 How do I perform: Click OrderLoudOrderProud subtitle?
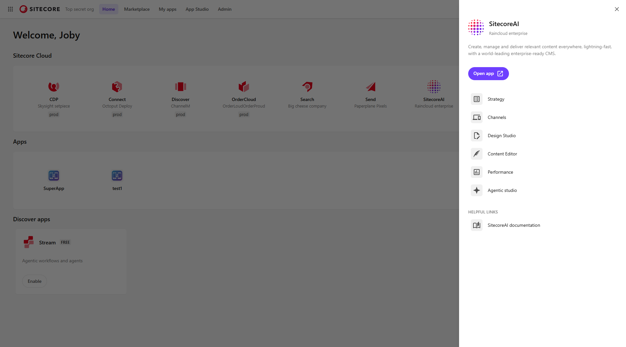(x=244, y=106)
